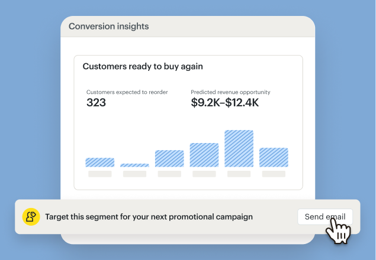Image resolution: width=376 pixels, height=260 pixels.
Task: Select the tallest striped bar in chart
Action: click(x=239, y=148)
